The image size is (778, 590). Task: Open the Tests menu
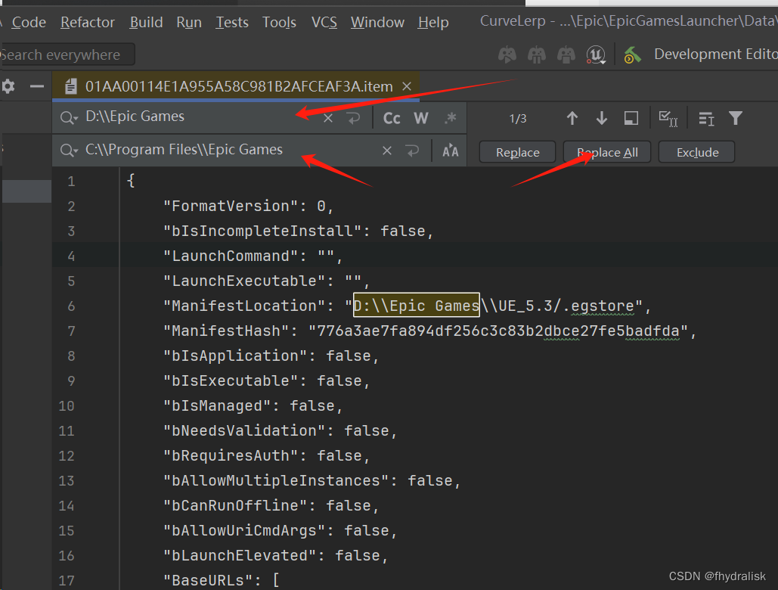[231, 23]
